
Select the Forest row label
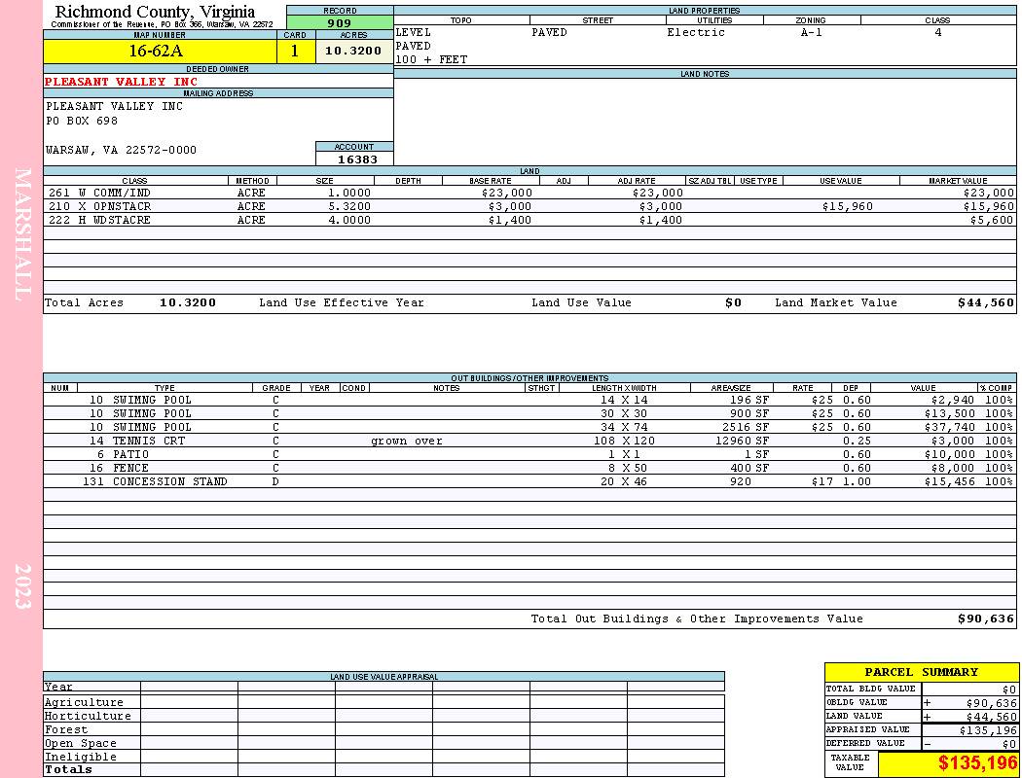[66, 729]
